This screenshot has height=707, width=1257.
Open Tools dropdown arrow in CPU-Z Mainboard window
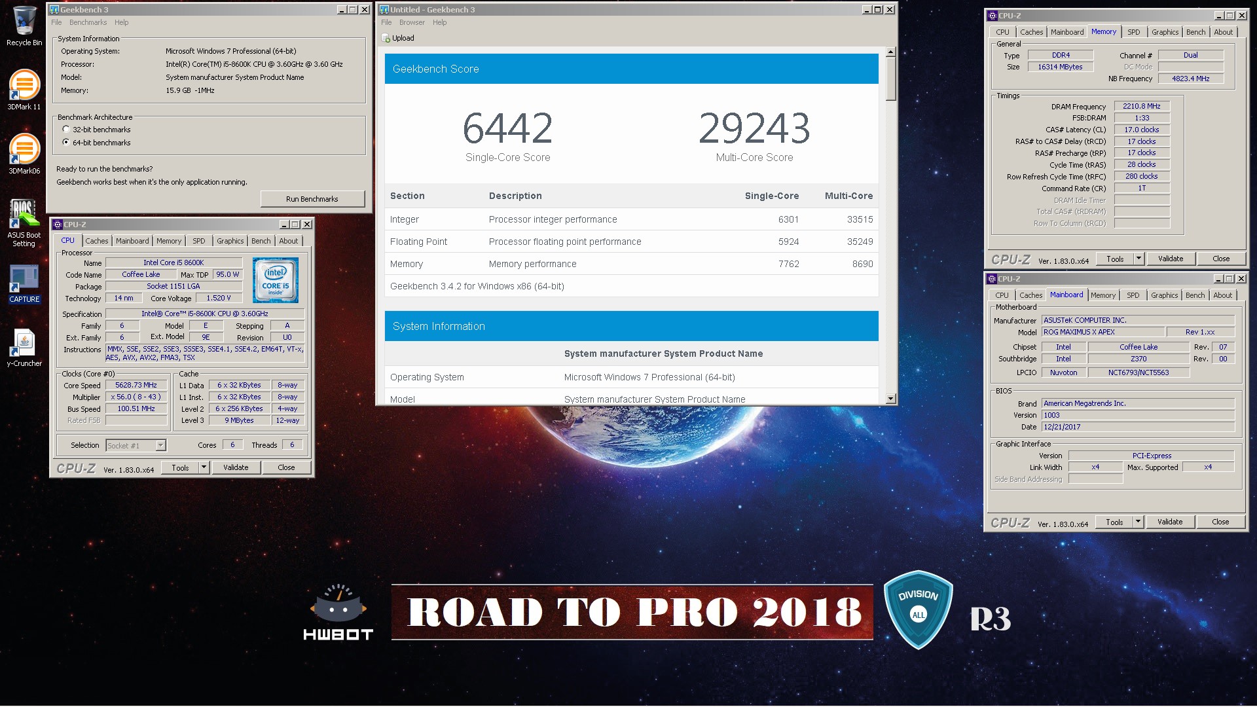coord(1138,522)
